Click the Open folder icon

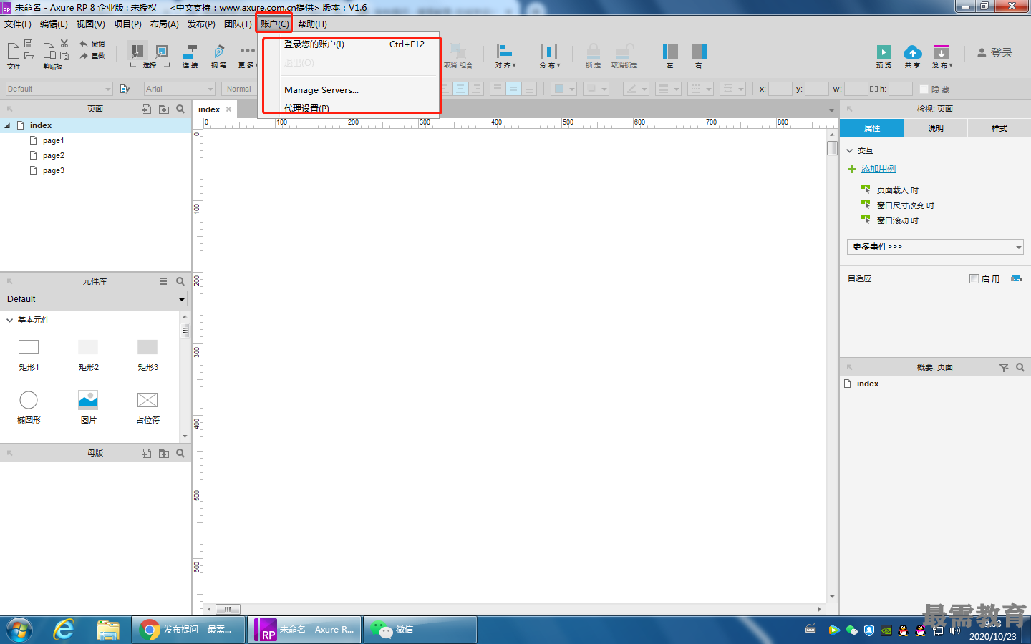pyautogui.click(x=29, y=55)
